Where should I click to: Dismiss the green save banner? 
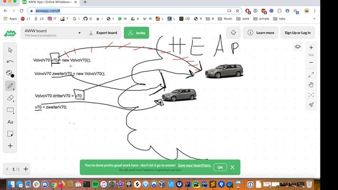[232, 167]
